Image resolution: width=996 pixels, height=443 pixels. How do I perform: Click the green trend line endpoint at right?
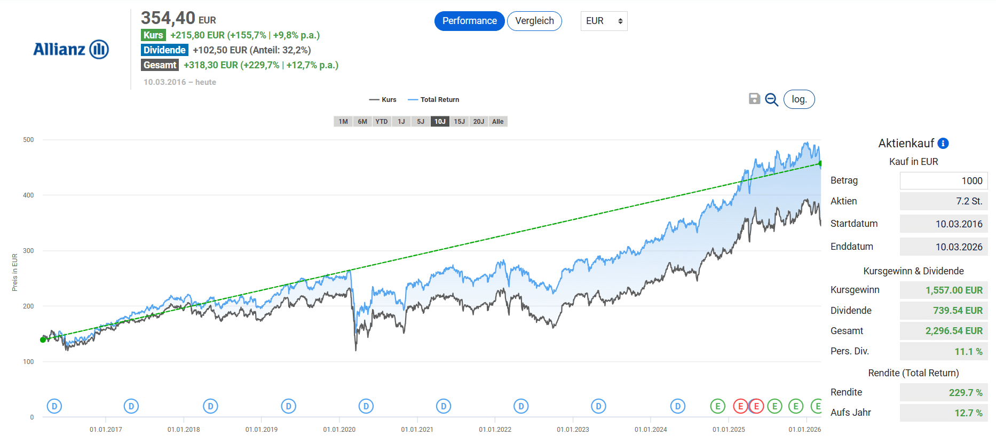click(820, 163)
